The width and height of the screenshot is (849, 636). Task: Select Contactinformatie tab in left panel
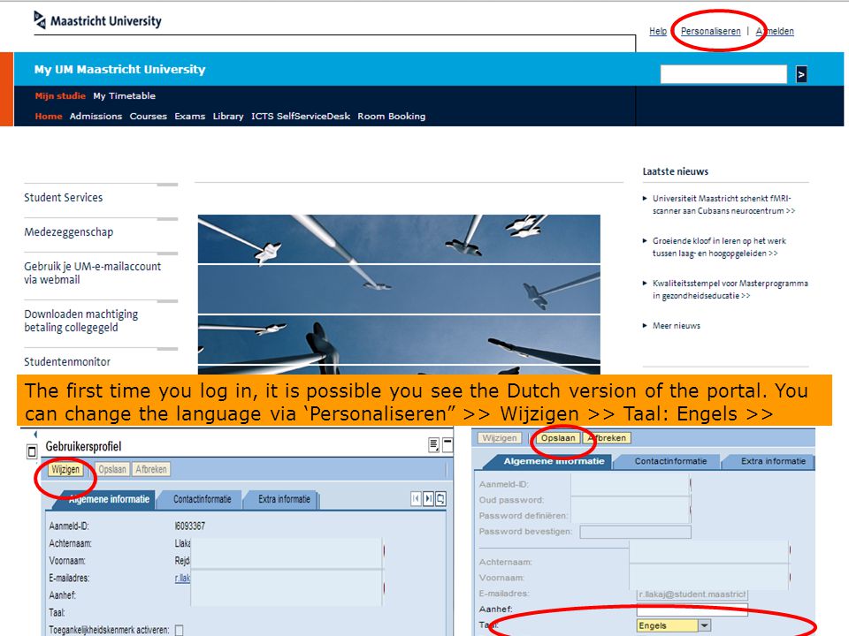202,499
